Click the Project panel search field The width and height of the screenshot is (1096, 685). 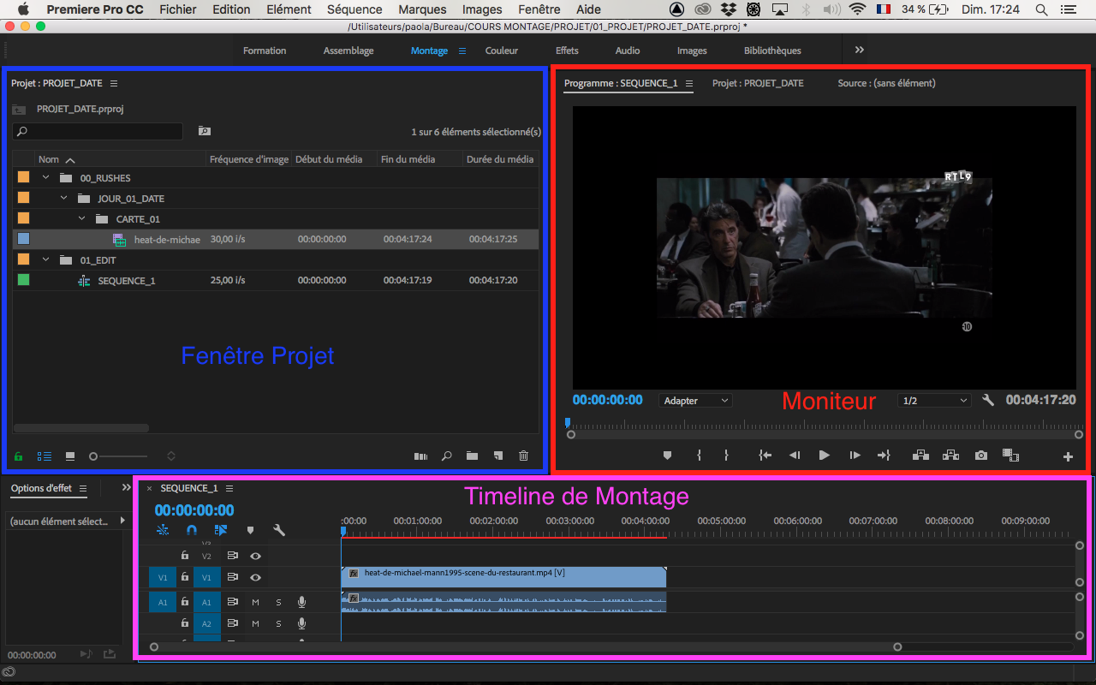98,131
